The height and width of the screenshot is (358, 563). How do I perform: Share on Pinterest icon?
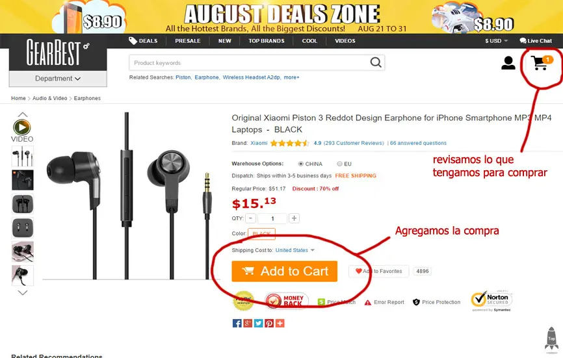click(269, 323)
